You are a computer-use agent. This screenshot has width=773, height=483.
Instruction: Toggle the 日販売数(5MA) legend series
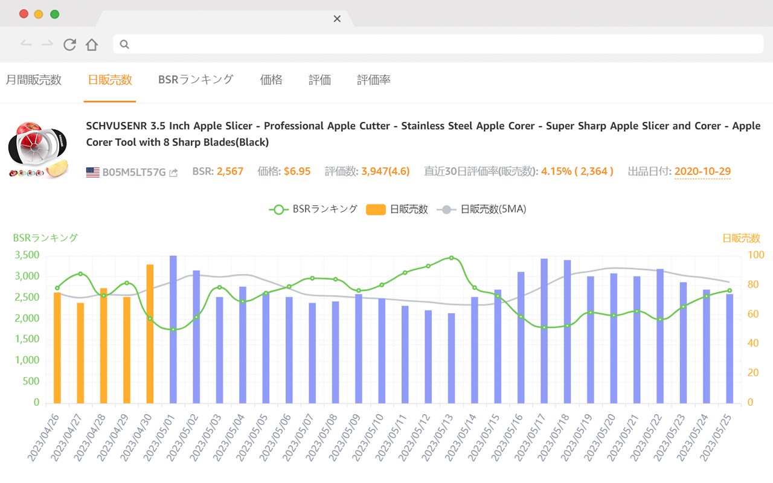pyautogui.click(x=481, y=210)
